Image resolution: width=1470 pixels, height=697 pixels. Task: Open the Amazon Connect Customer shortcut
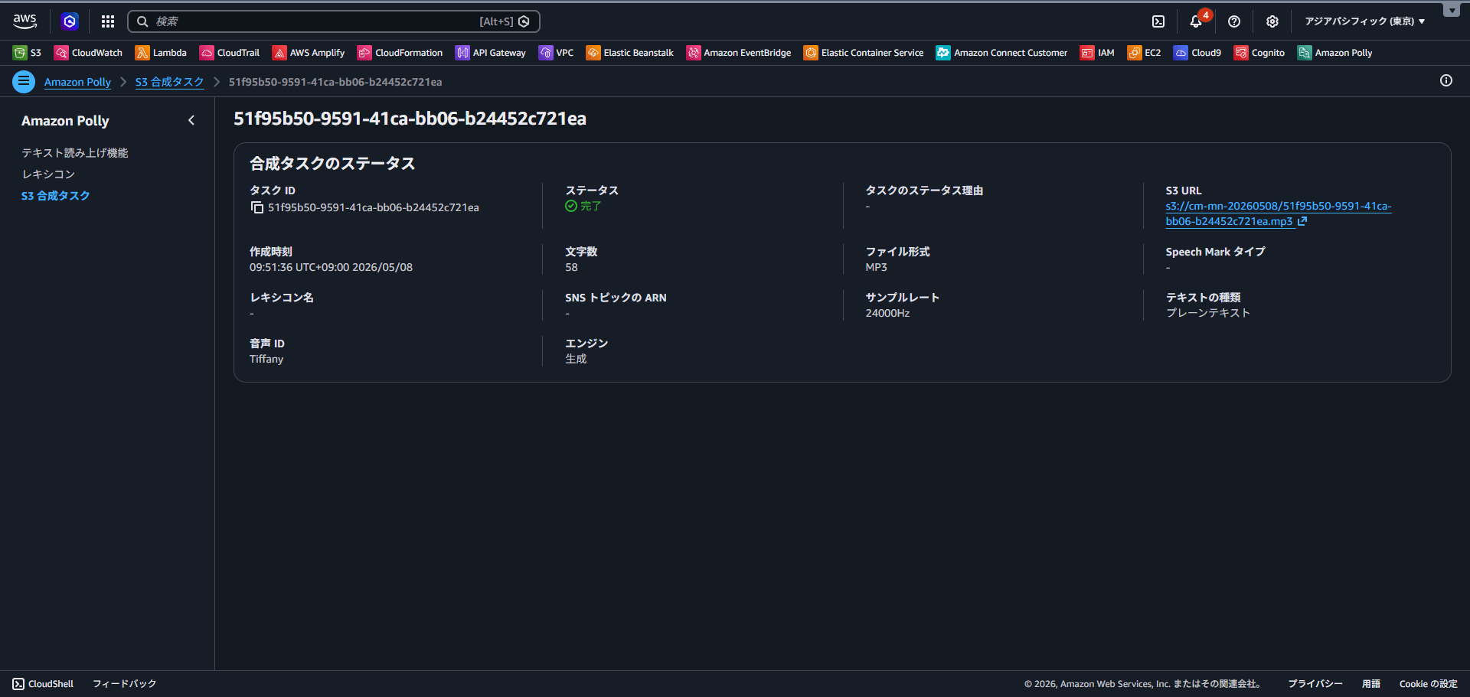pos(1001,53)
